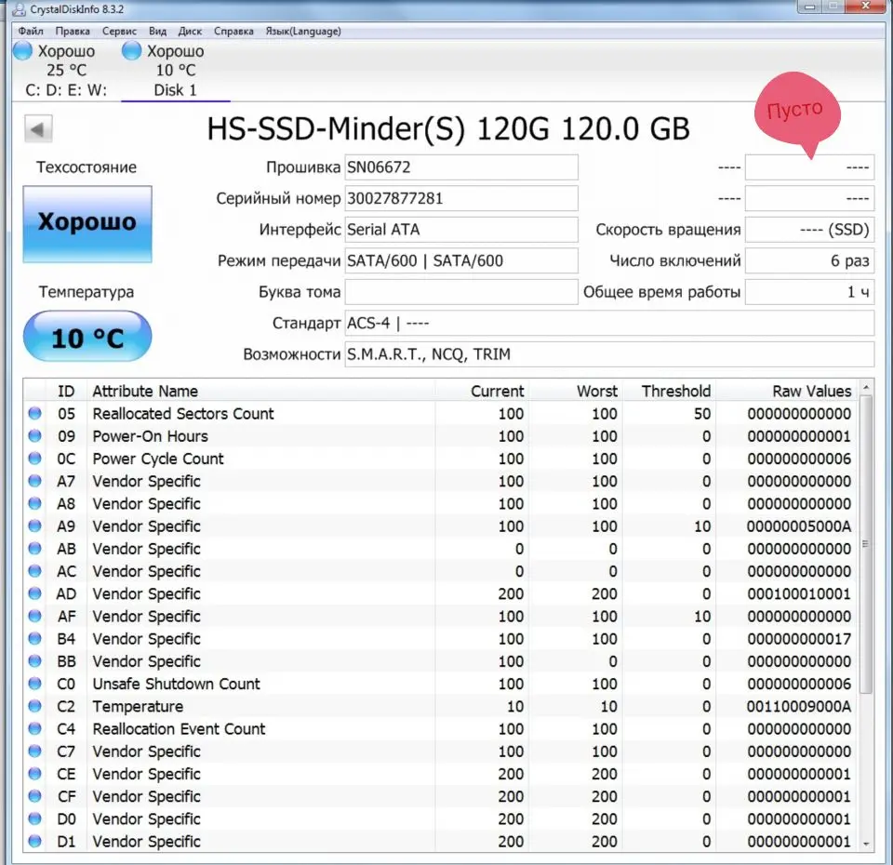The width and height of the screenshot is (893, 865).
Task: Click scrollbar up arrow of attribute list
Action: [x=866, y=388]
